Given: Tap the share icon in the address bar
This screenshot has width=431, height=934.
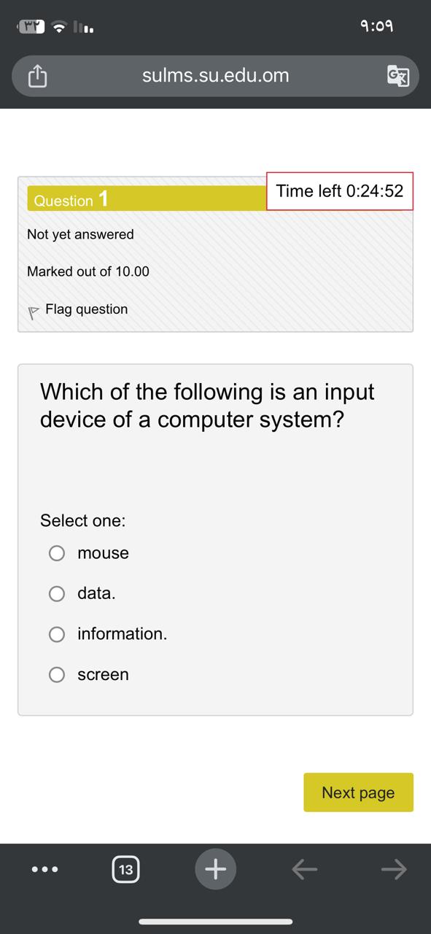Looking at the screenshot, I should pos(37,75).
